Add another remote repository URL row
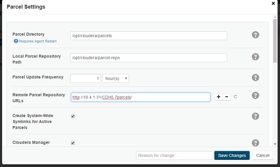The height and width of the screenshot is (167, 280). tap(219, 97)
